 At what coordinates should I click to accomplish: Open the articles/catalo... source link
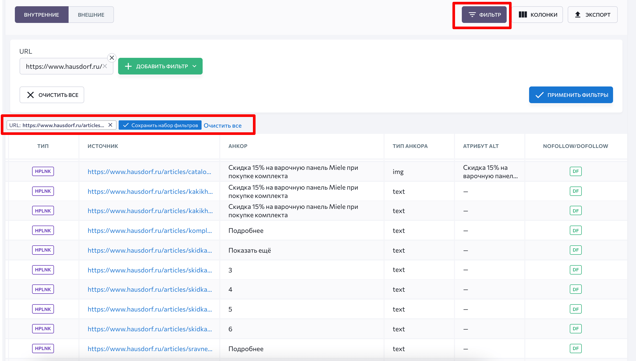pos(149,172)
